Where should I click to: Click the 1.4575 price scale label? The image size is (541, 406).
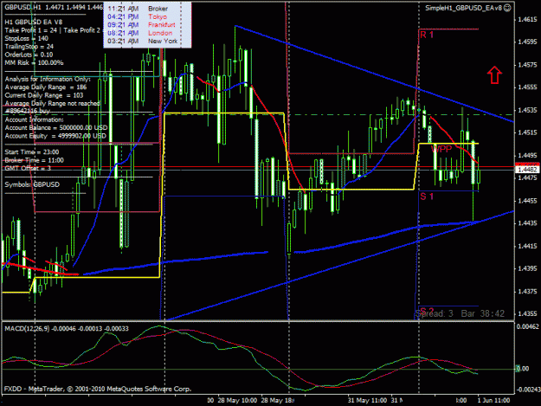pyautogui.click(x=527, y=65)
